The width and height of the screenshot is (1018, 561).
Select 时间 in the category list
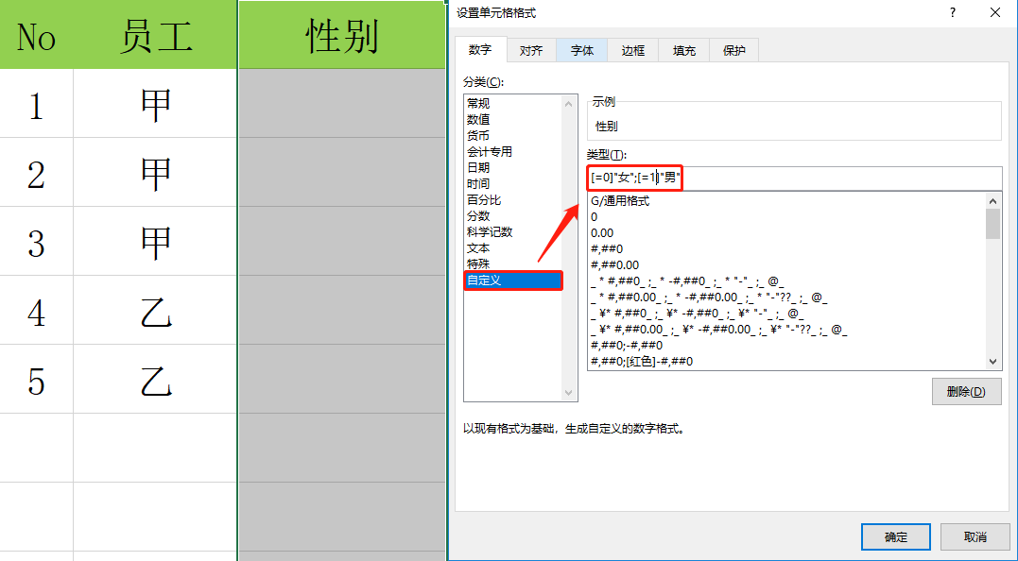(x=513, y=183)
